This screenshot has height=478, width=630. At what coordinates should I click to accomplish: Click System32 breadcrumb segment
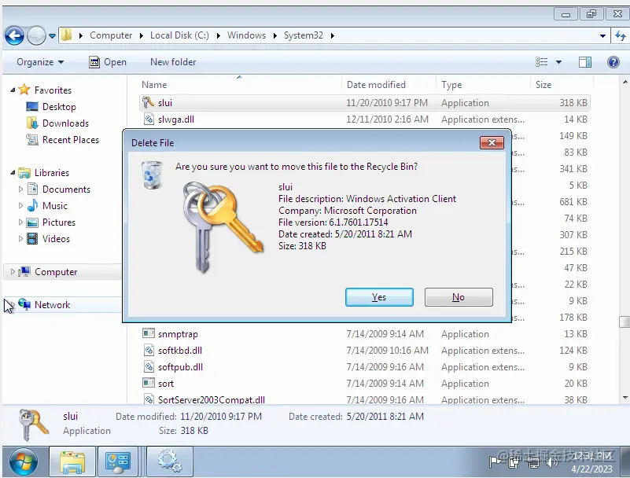coord(304,35)
